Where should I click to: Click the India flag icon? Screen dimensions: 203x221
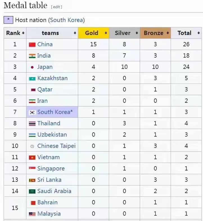point(32,56)
